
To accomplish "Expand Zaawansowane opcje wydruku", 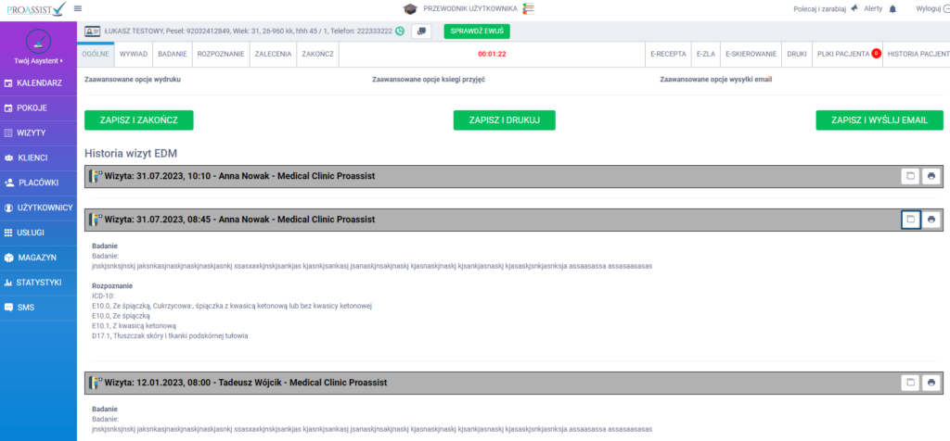I will [133, 80].
